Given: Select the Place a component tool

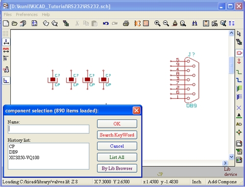Looking at the screenshot, I should pyautogui.click(x=239, y=53).
